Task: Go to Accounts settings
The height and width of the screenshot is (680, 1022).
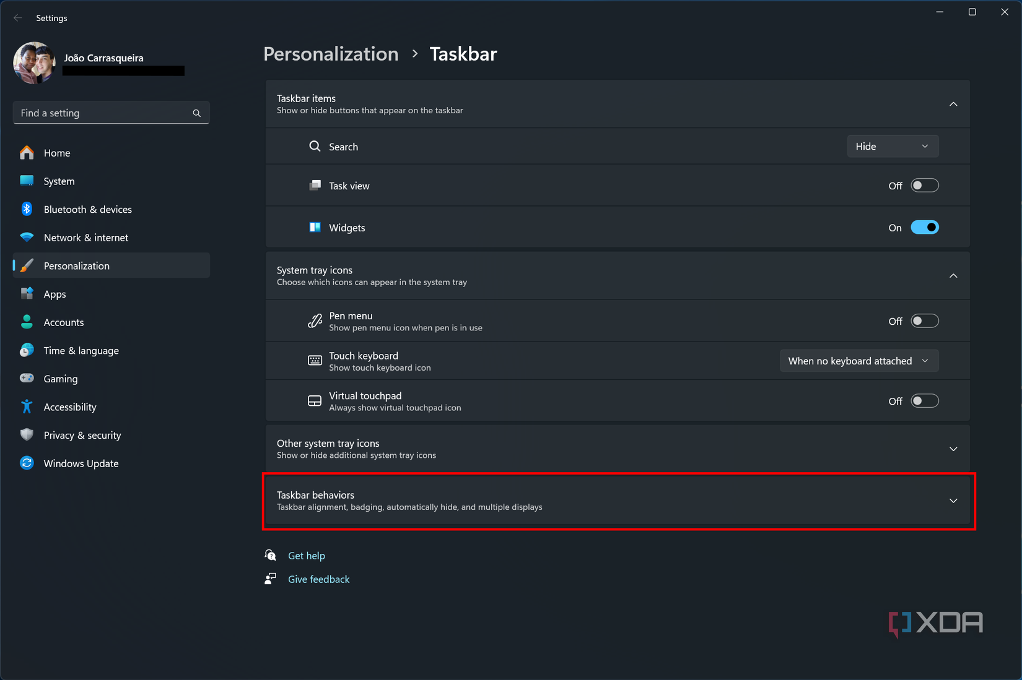Action: [64, 322]
